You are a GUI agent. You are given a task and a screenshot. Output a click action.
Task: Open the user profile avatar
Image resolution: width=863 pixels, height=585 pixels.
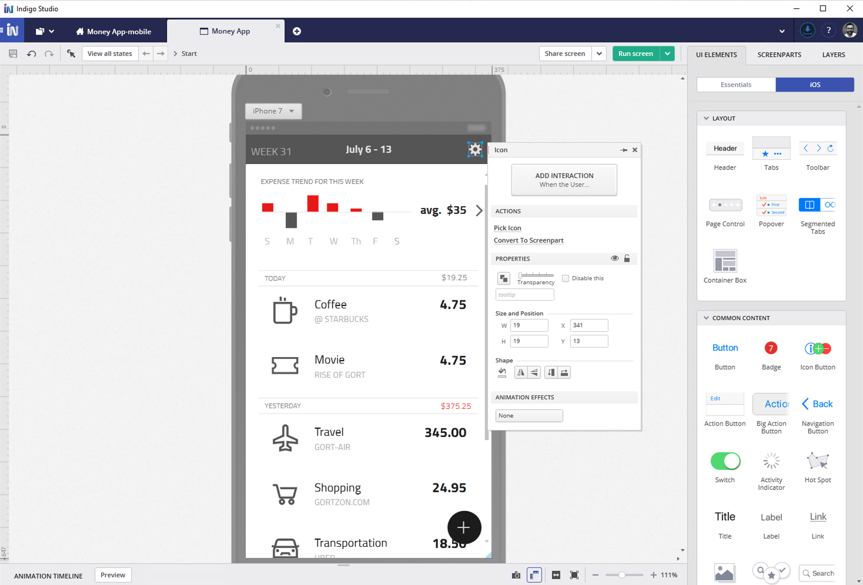point(850,30)
